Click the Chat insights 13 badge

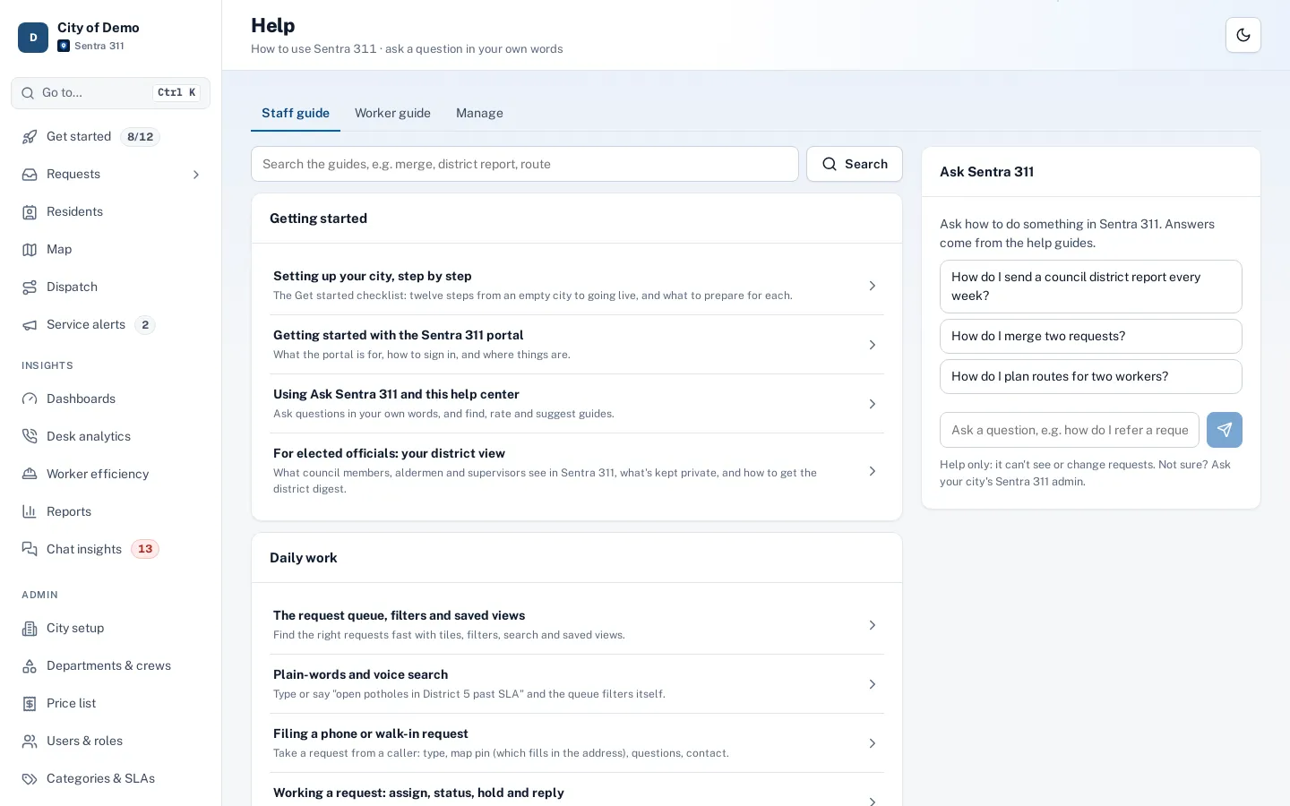pos(145,550)
